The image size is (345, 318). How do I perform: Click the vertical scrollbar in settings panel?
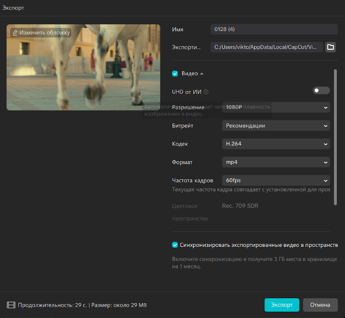[x=335, y=137]
